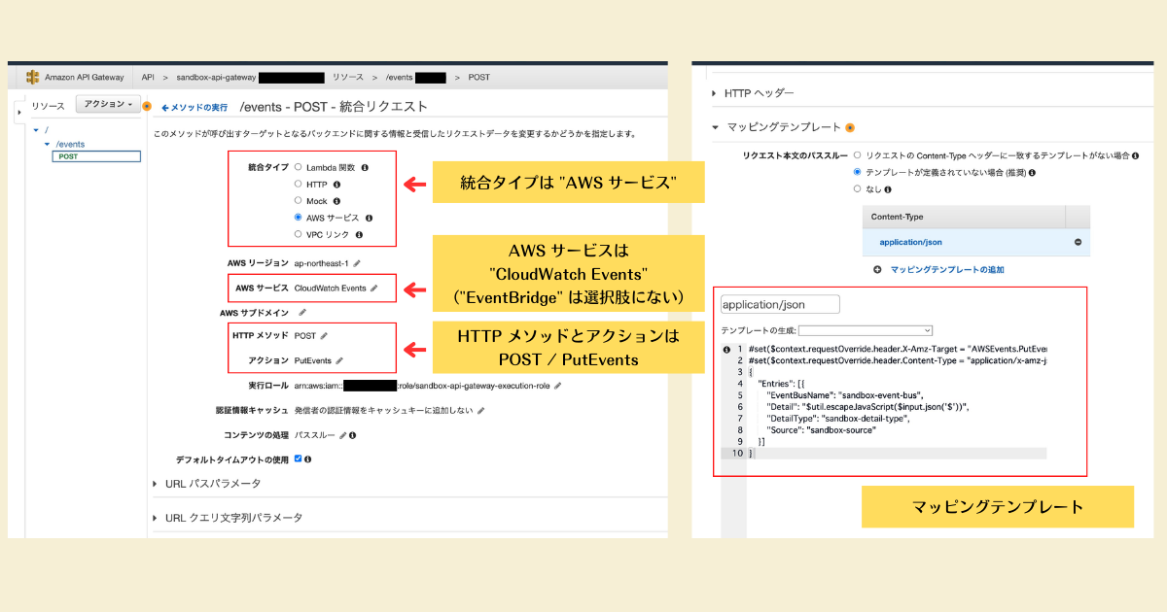Click info marker on editor line 1

point(726,349)
